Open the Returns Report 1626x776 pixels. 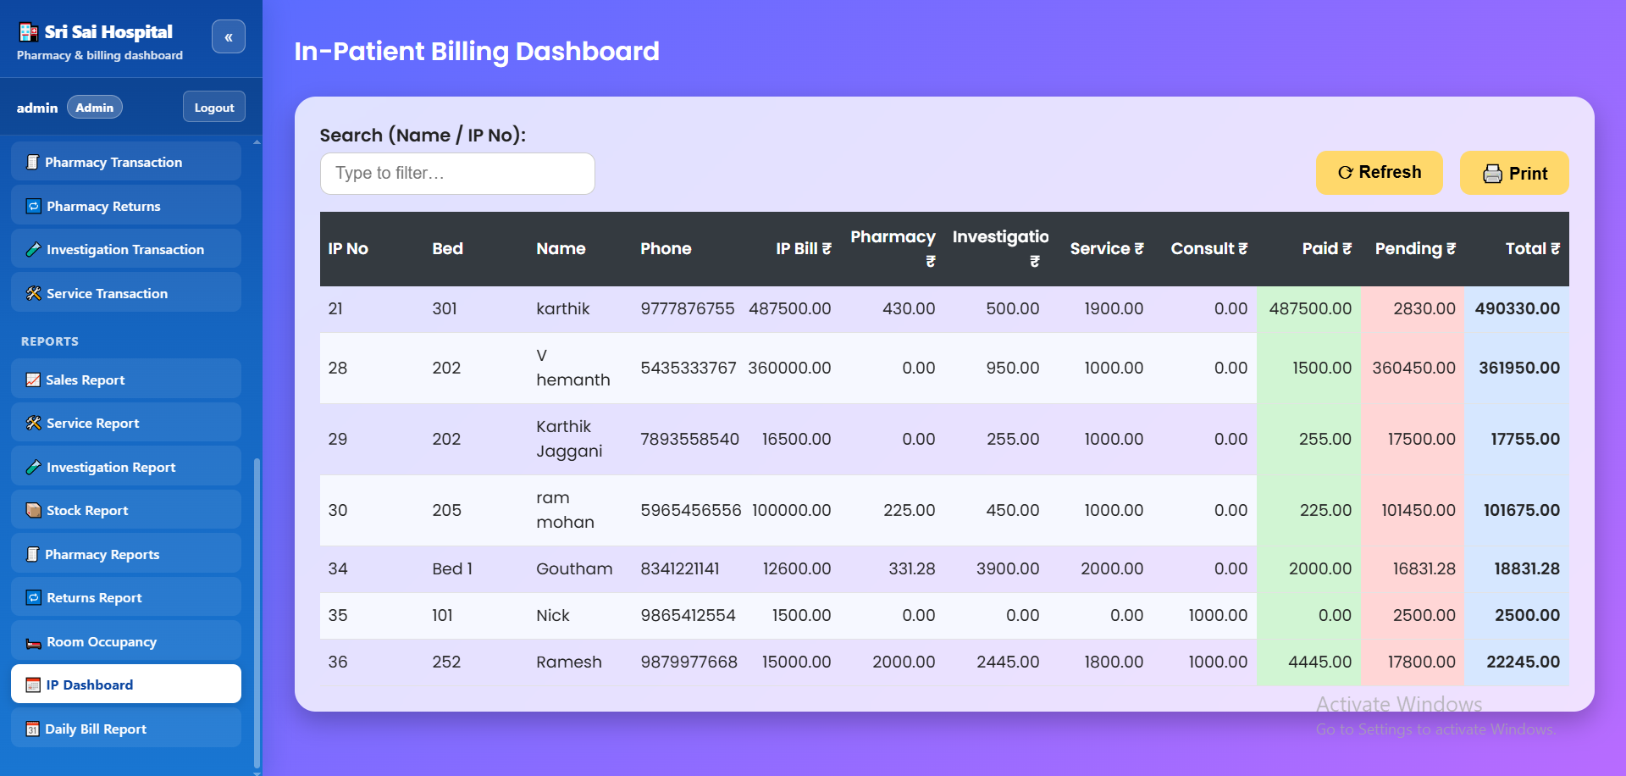(126, 596)
